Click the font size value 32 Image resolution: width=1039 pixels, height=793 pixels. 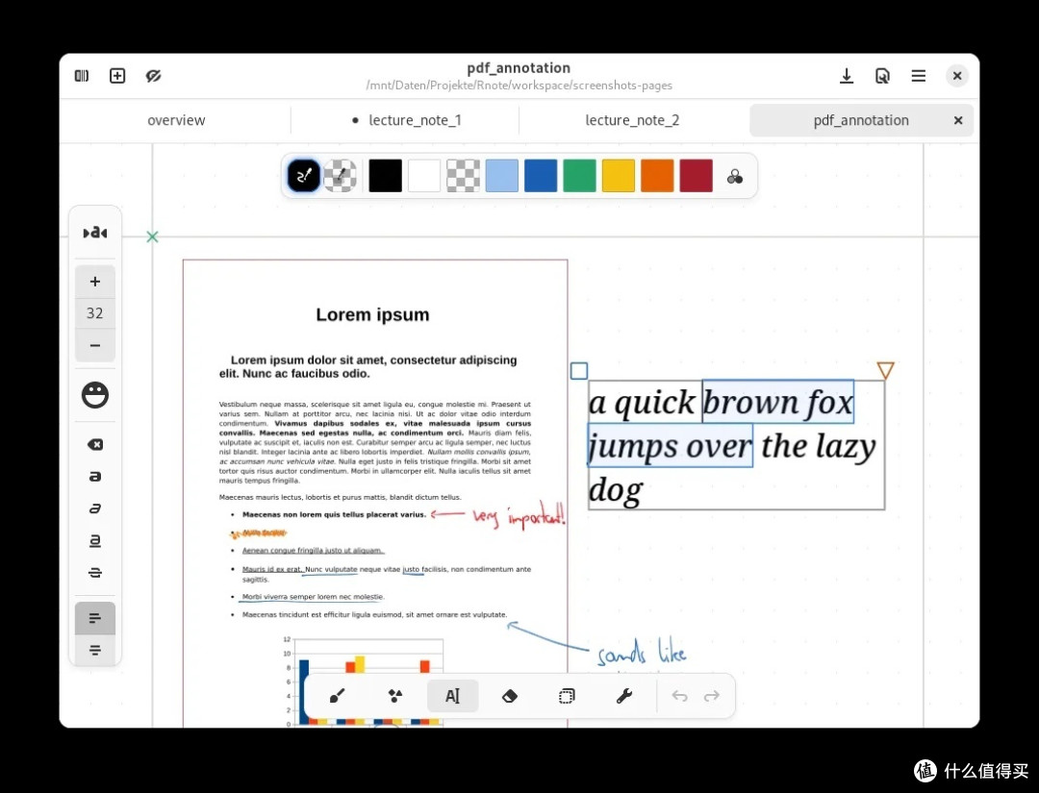pyautogui.click(x=94, y=313)
